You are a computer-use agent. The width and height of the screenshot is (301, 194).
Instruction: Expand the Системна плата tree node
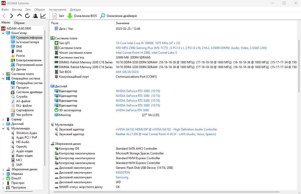click(x=3, y=74)
